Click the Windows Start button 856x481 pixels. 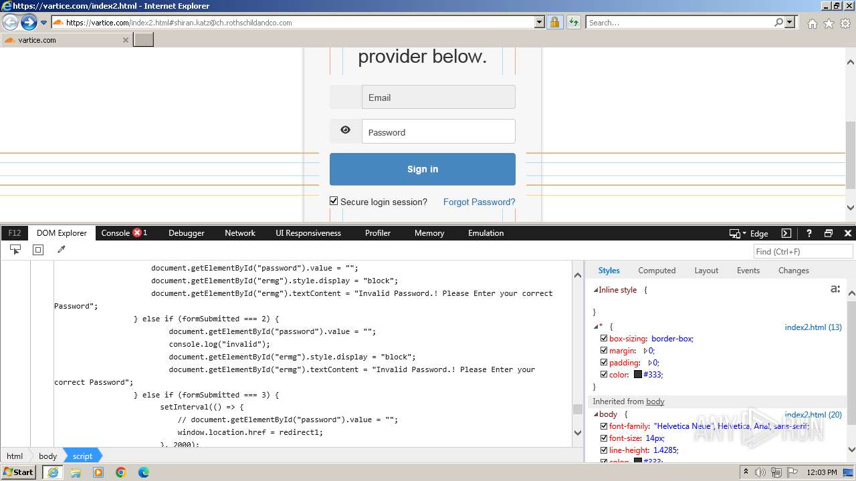click(19, 472)
